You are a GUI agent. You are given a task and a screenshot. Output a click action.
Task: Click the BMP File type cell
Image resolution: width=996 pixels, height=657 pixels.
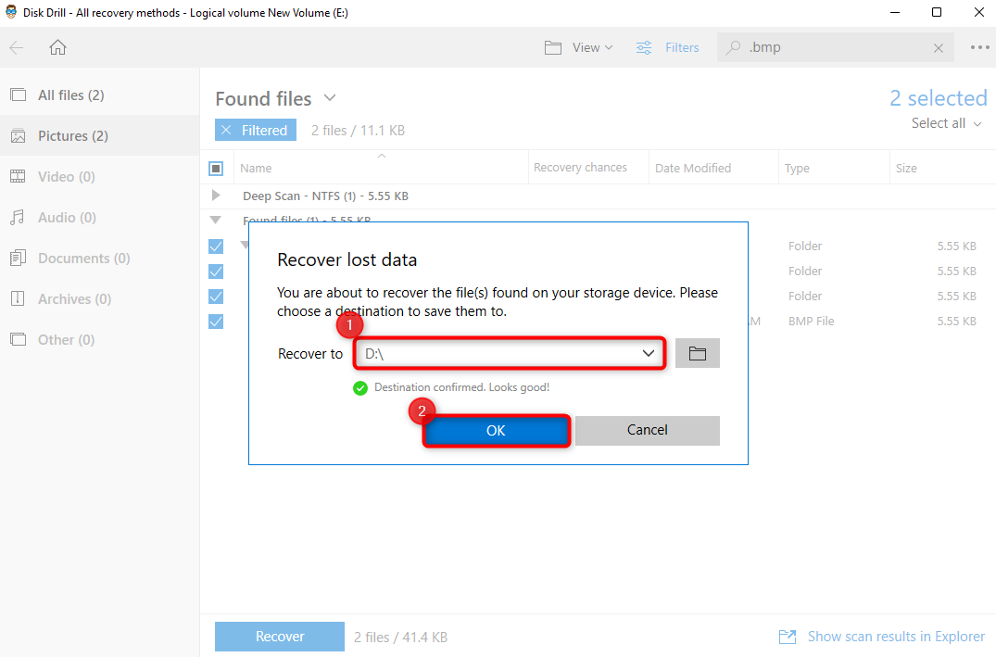click(x=811, y=322)
